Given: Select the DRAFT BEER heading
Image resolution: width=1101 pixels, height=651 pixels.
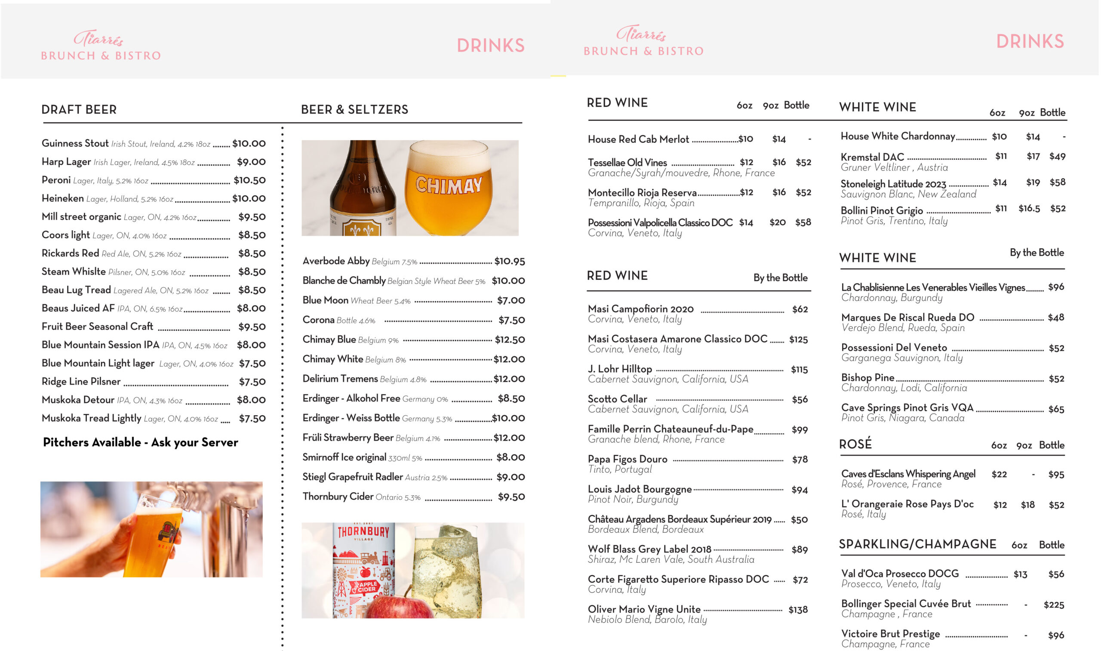Looking at the screenshot, I should coord(80,110).
